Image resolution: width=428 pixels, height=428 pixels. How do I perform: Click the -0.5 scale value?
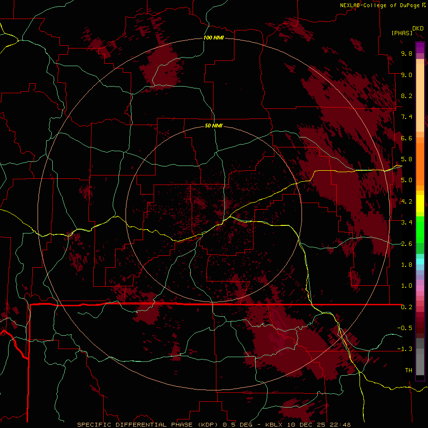pyautogui.click(x=405, y=328)
